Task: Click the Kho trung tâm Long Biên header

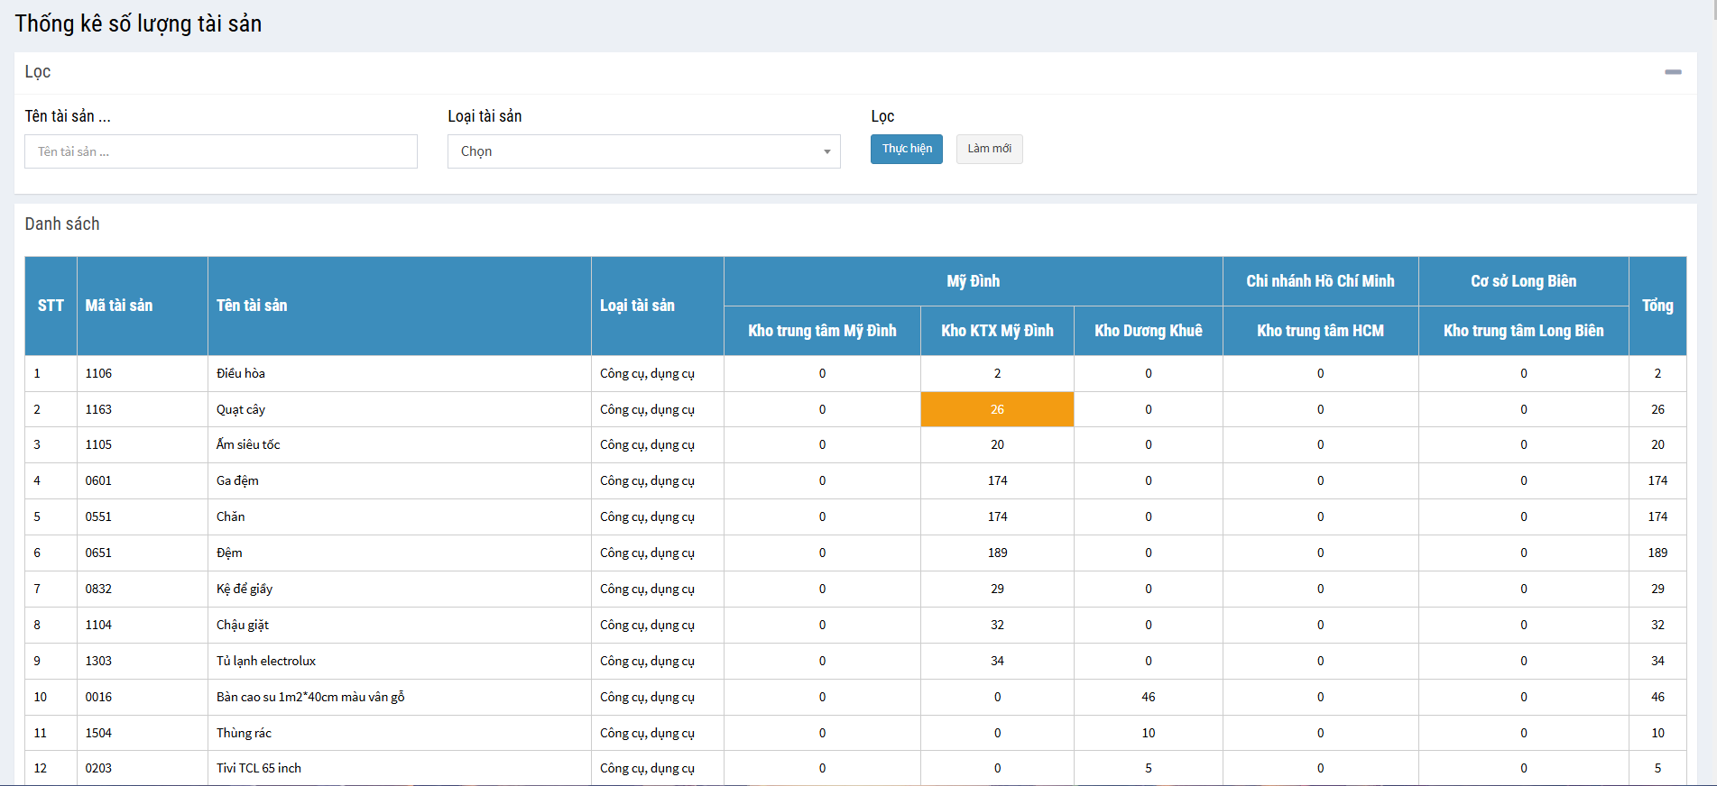Action: 1523,331
